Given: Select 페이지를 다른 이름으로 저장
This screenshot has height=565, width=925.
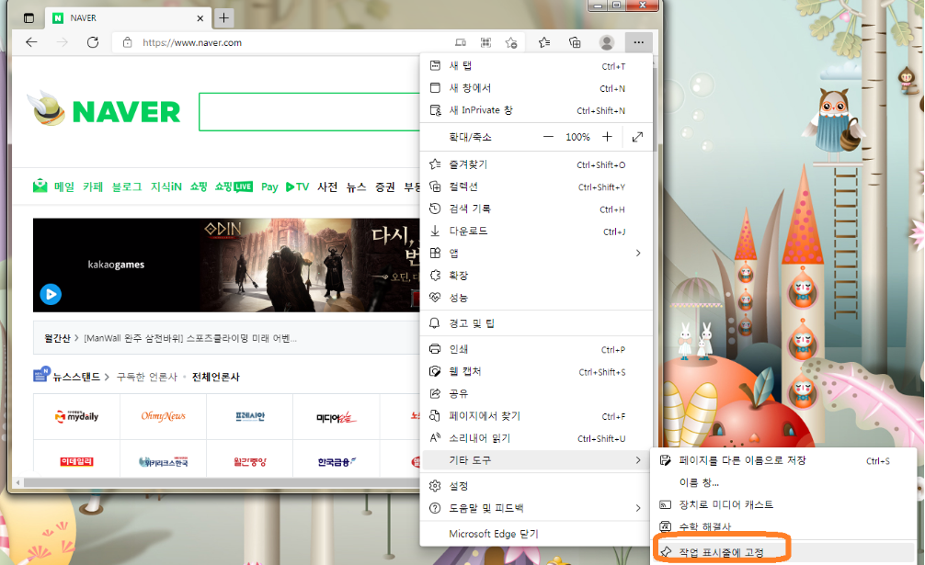Looking at the screenshot, I should tap(784, 460).
